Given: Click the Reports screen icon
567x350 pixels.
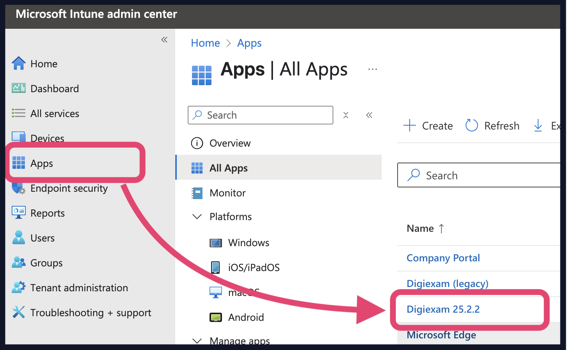Looking at the screenshot, I should (x=19, y=213).
